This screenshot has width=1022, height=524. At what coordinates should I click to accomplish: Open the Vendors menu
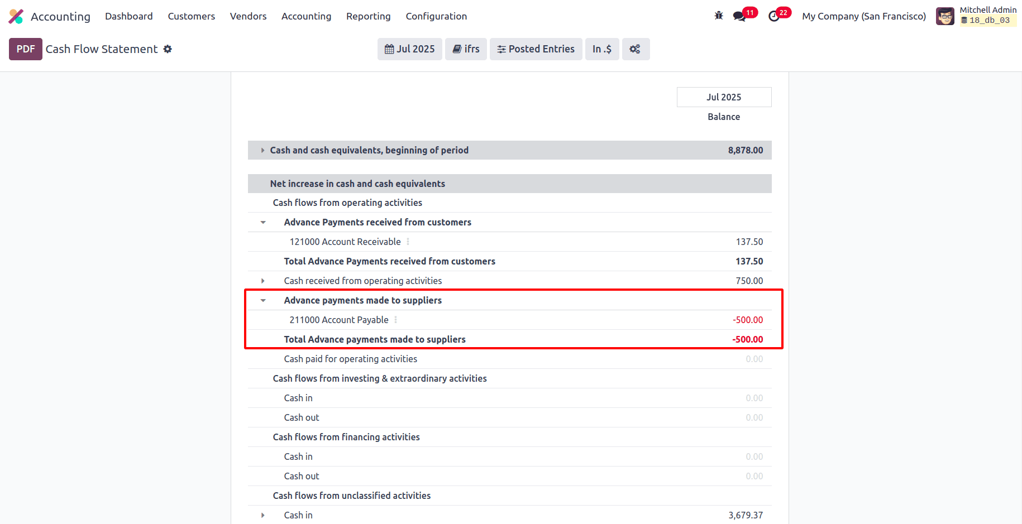pyautogui.click(x=249, y=16)
